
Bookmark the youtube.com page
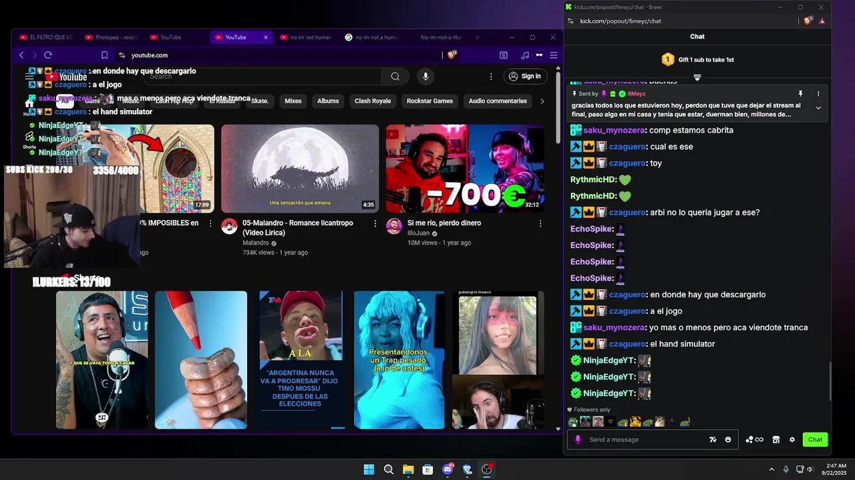click(x=104, y=55)
